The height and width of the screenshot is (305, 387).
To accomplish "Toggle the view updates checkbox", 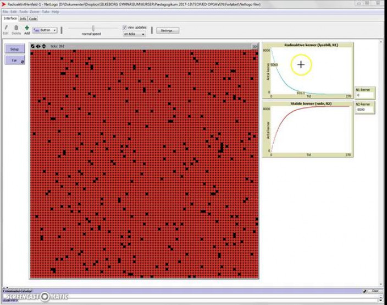I will pyautogui.click(x=125, y=28).
